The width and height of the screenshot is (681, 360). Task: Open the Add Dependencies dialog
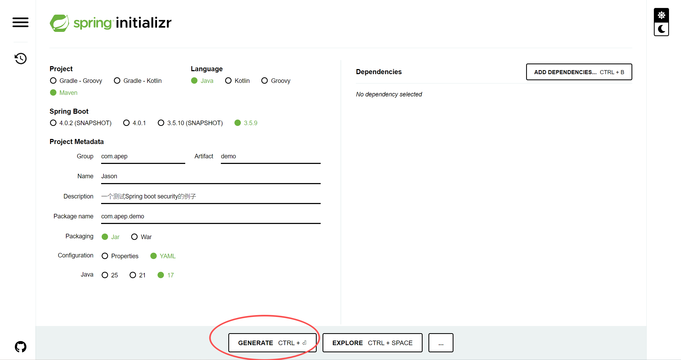click(579, 72)
